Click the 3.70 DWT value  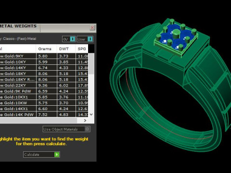(64, 103)
